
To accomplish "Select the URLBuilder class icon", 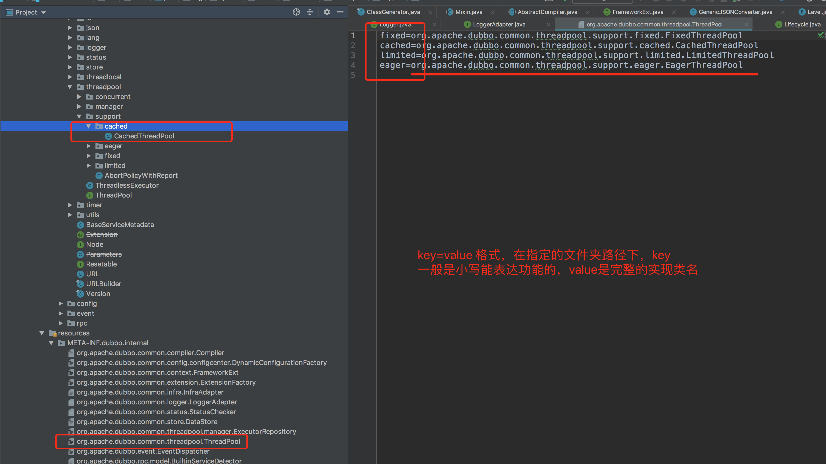I will pos(80,284).
